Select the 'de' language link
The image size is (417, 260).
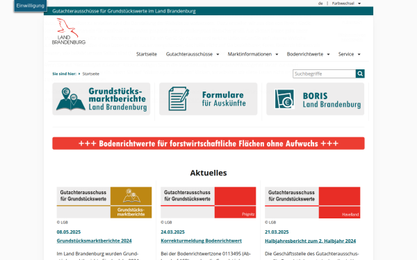point(320,3)
